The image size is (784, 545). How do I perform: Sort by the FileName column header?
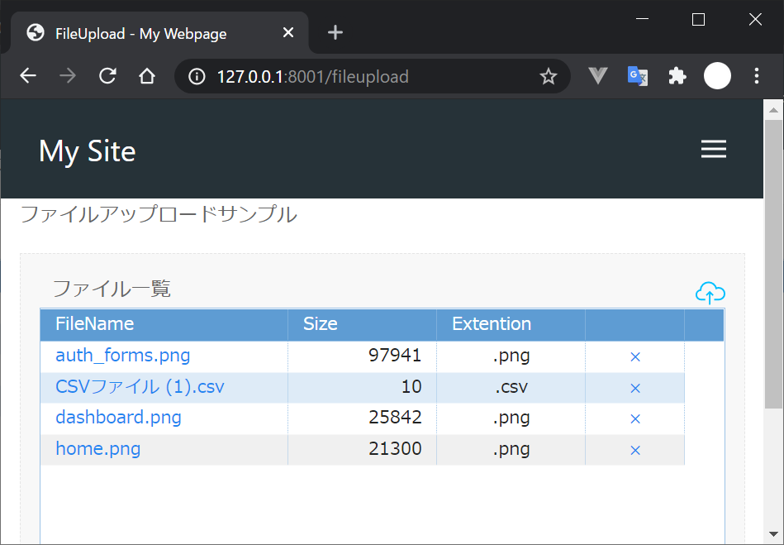[164, 324]
